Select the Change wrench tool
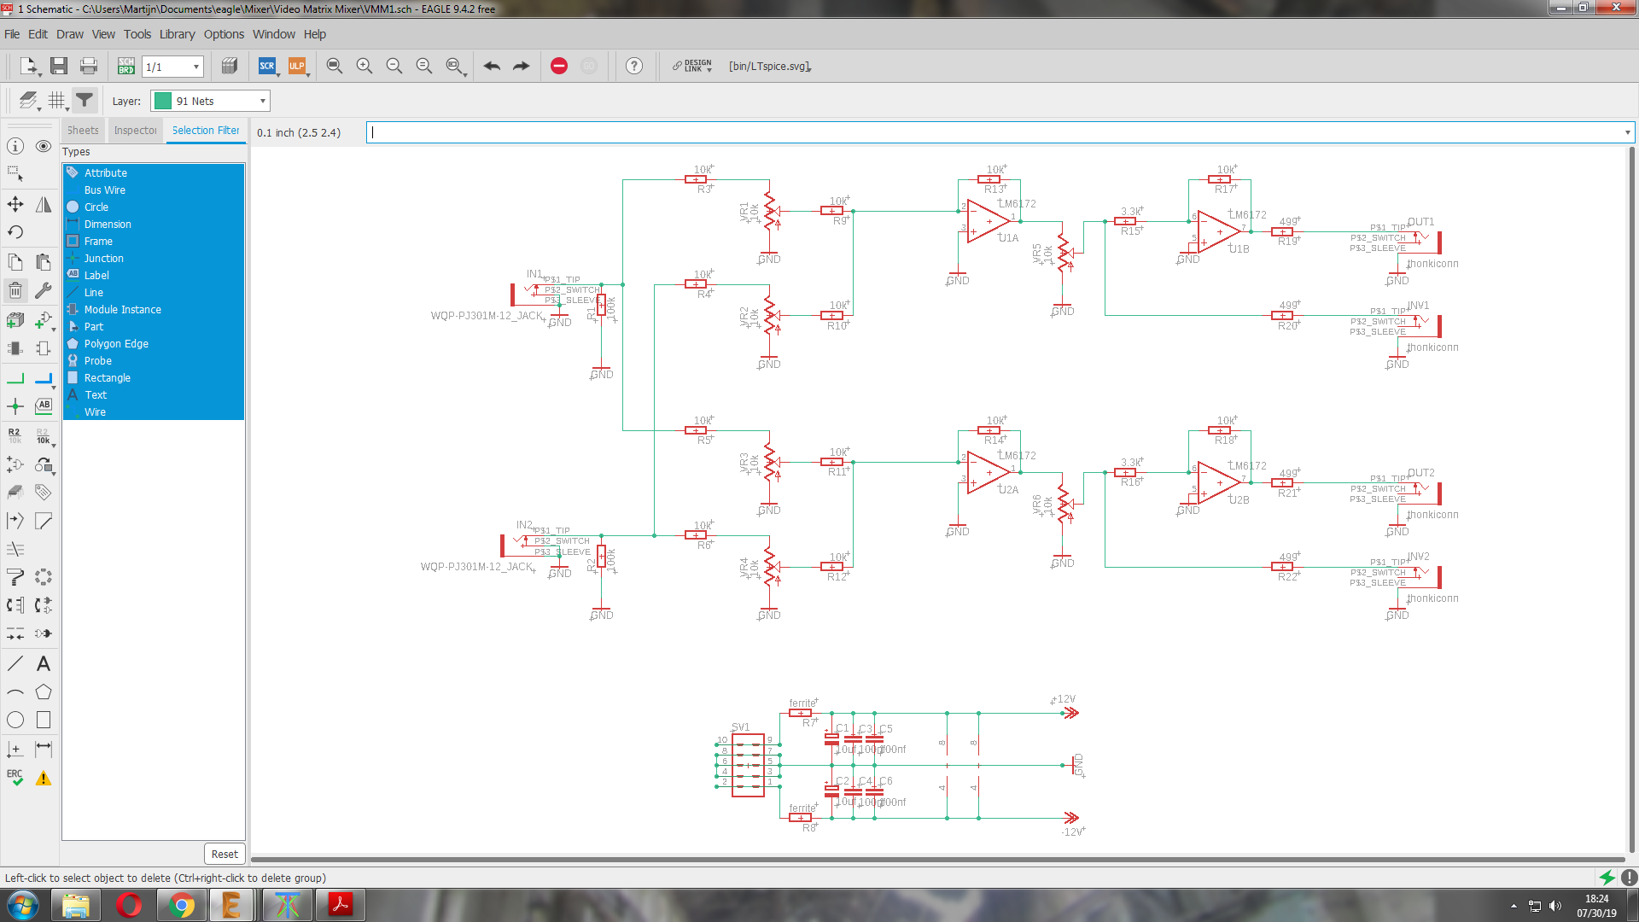1639x922 pixels. click(x=44, y=290)
